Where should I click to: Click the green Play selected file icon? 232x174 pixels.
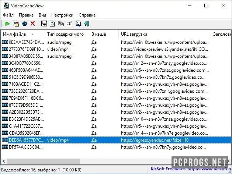pyautogui.click(x=7, y=24)
